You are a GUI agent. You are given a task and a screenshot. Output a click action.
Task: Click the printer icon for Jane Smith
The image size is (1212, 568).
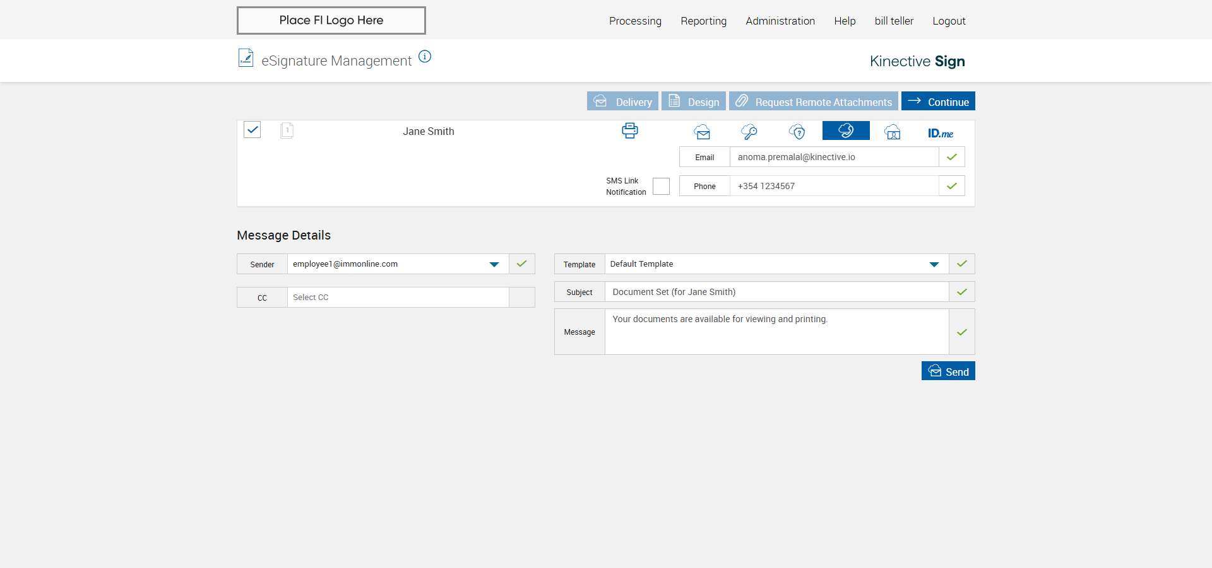(x=629, y=131)
